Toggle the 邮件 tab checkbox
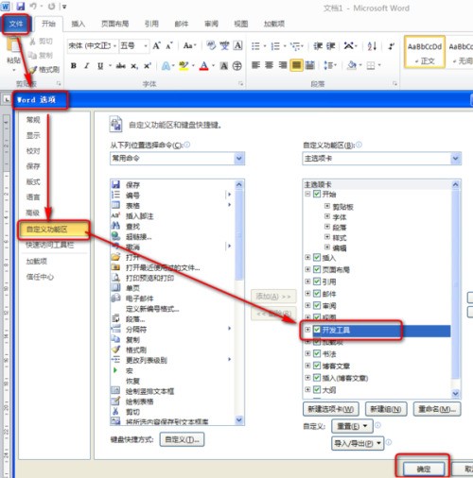473x478 pixels. pyautogui.click(x=317, y=294)
